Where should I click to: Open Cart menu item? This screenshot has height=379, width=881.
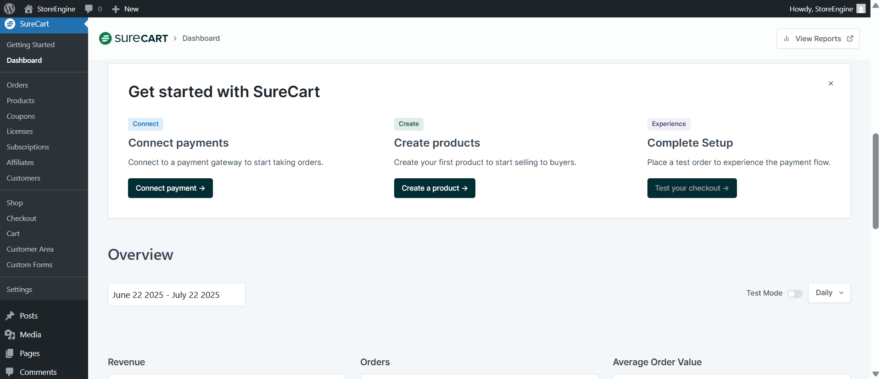click(x=13, y=234)
